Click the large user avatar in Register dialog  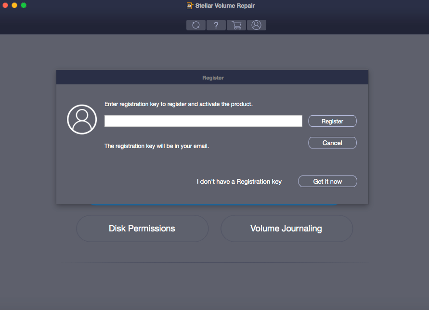[x=82, y=120]
